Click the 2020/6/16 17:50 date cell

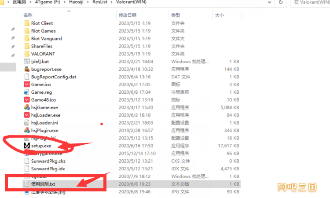(136, 146)
